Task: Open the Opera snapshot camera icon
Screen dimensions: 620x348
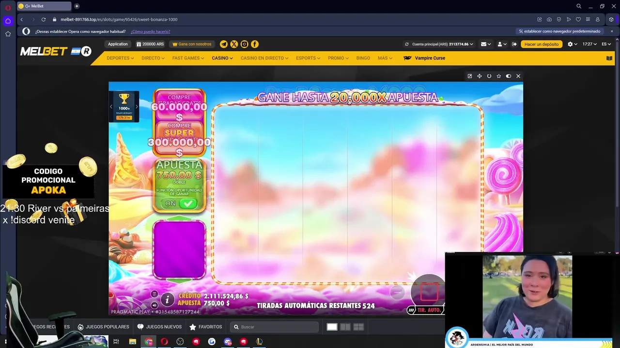Action: click(x=549, y=19)
